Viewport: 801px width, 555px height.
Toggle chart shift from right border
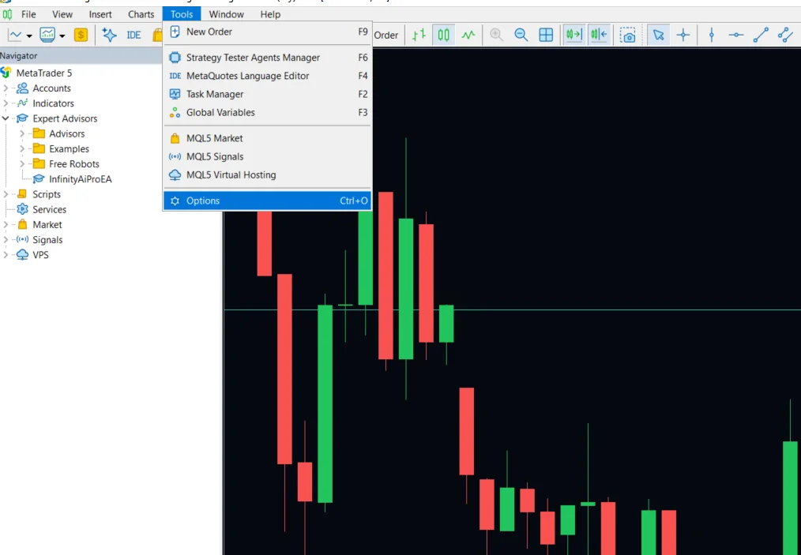pos(599,35)
